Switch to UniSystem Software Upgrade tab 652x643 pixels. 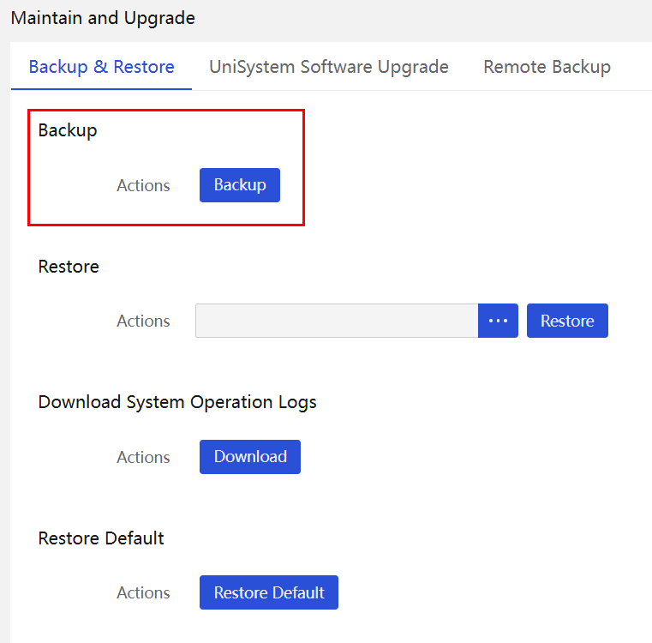click(x=328, y=67)
